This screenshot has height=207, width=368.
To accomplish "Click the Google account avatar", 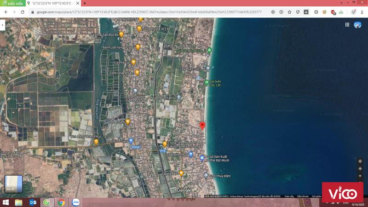I will [357, 25].
